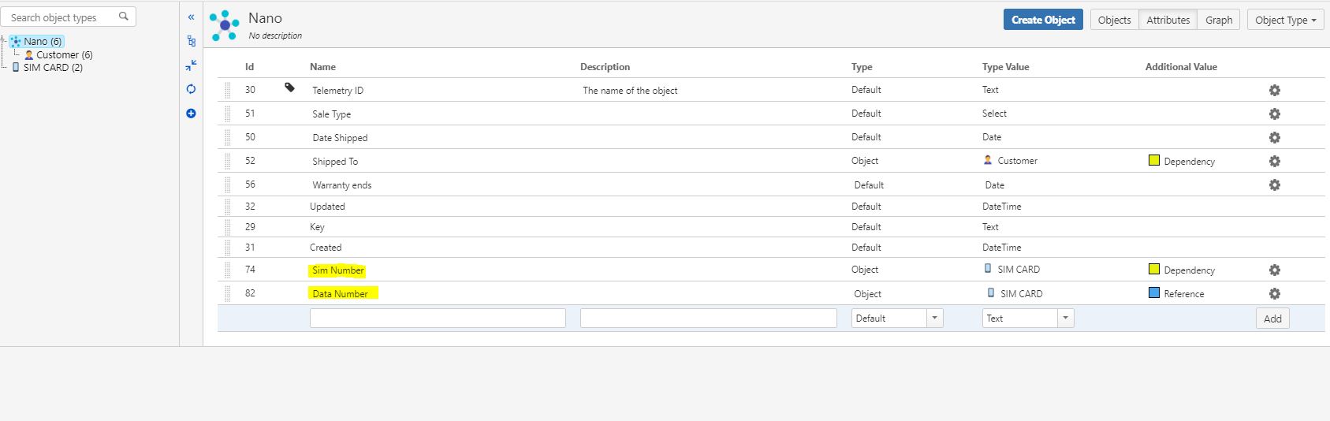The height and width of the screenshot is (421, 1330).
Task: Click the blue plus add icon
Action: (x=191, y=114)
